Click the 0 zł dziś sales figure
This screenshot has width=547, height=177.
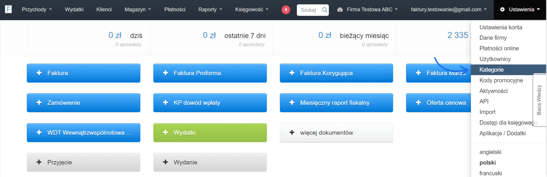(x=115, y=35)
